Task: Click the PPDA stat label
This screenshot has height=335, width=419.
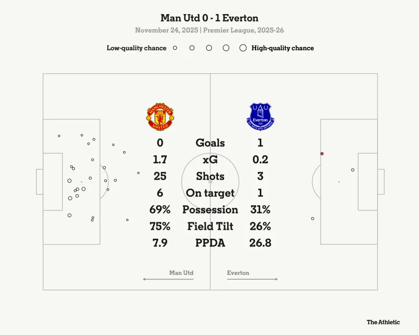Action: click(x=210, y=243)
